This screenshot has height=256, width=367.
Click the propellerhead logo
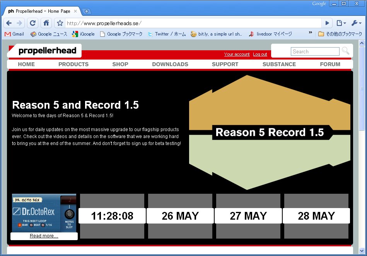(x=47, y=51)
